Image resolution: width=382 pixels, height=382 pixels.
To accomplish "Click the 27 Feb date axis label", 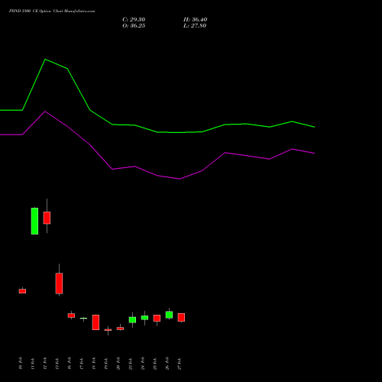I will tap(180, 364).
